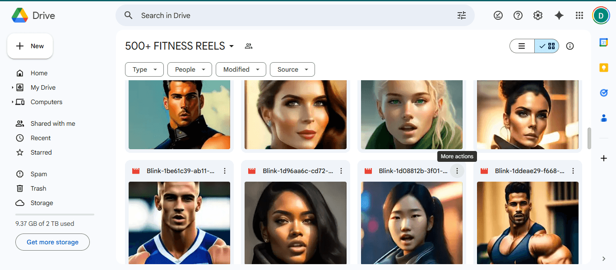Open the Source filter dropdown
Screen dimensions: 616x270
(x=292, y=69)
